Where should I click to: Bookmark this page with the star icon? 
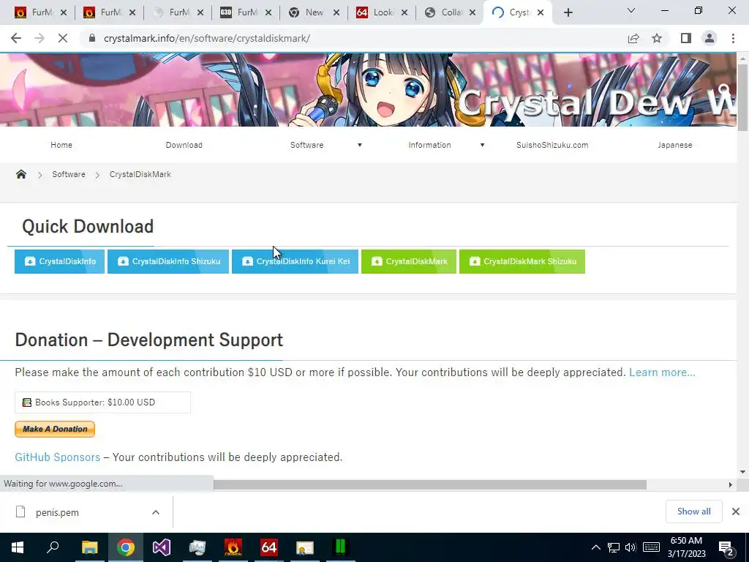coord(657,38)
